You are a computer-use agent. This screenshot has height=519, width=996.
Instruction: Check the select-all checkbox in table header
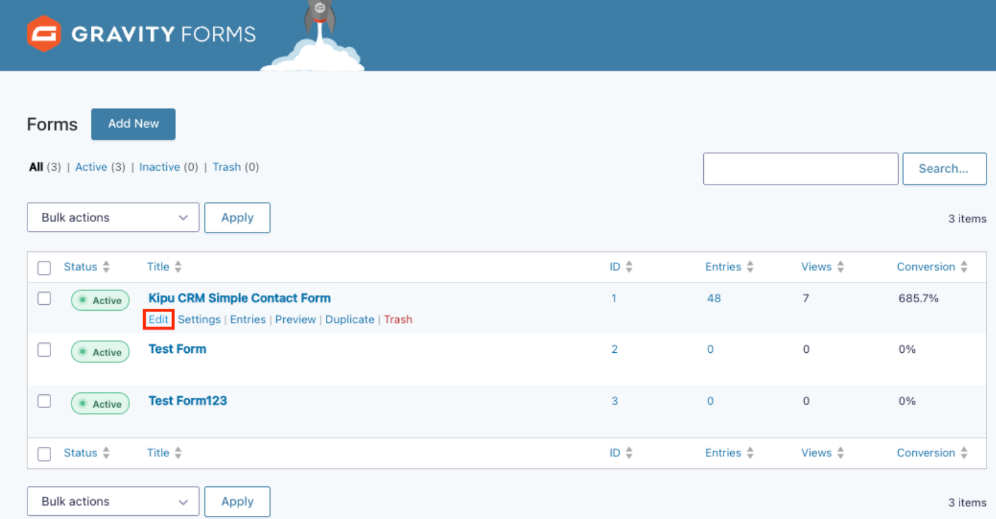point(43,268)
